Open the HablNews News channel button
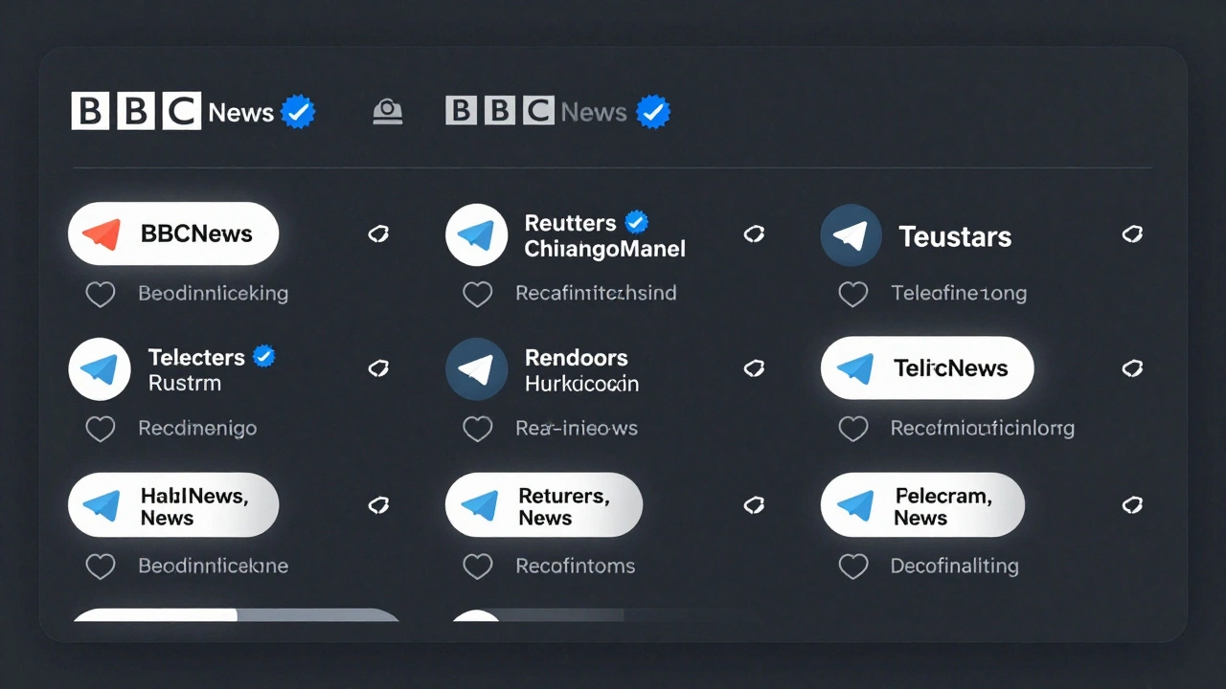The height and width of the screenshot is (689, 1226). pos(172,504)
